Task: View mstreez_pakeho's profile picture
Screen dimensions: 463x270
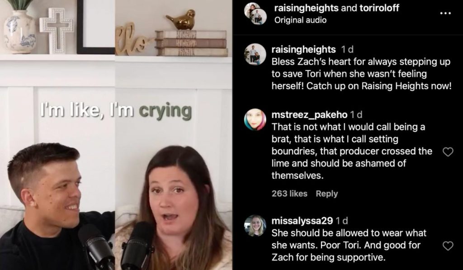Action: pyautogui.click(x=255, y=120)
